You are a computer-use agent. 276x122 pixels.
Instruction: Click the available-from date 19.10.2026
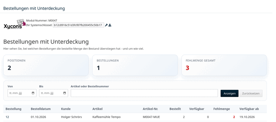tap(247, 117)
